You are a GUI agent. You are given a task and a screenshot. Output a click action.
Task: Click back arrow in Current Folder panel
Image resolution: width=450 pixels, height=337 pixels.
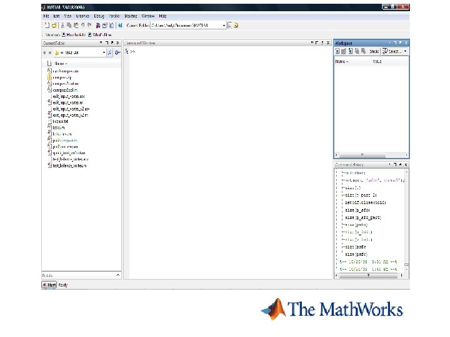point(44,52)
